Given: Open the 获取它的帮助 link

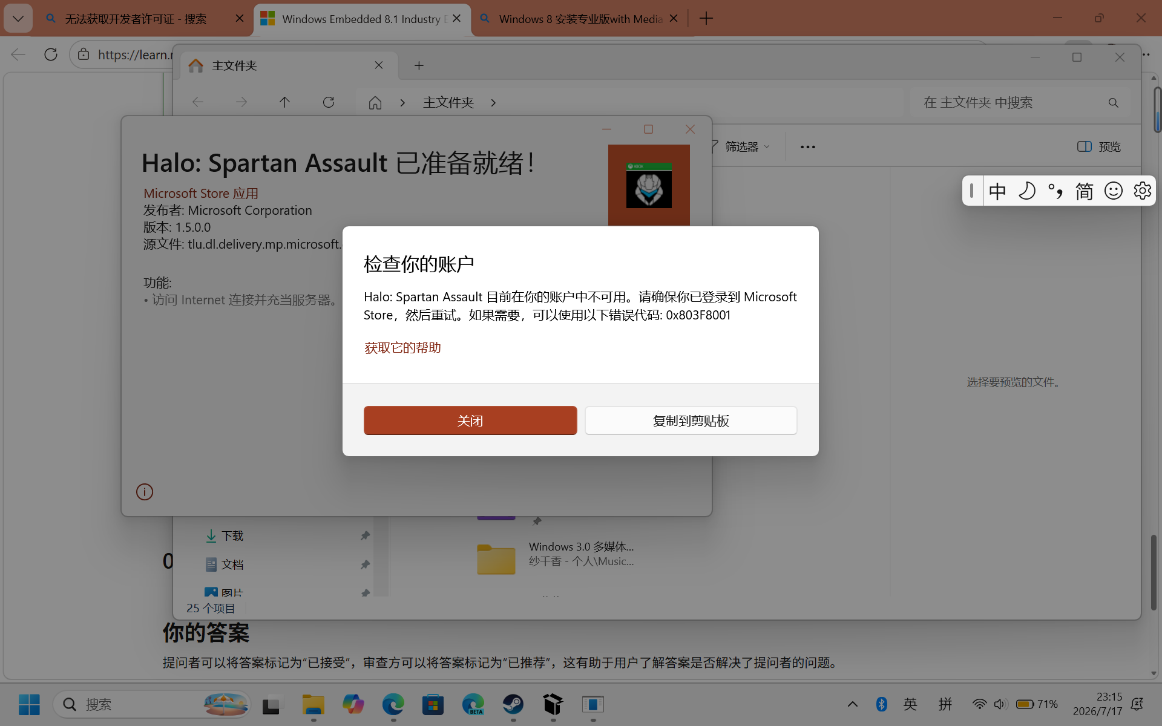Looking at the screenshot, I should [x=402, y=348].
